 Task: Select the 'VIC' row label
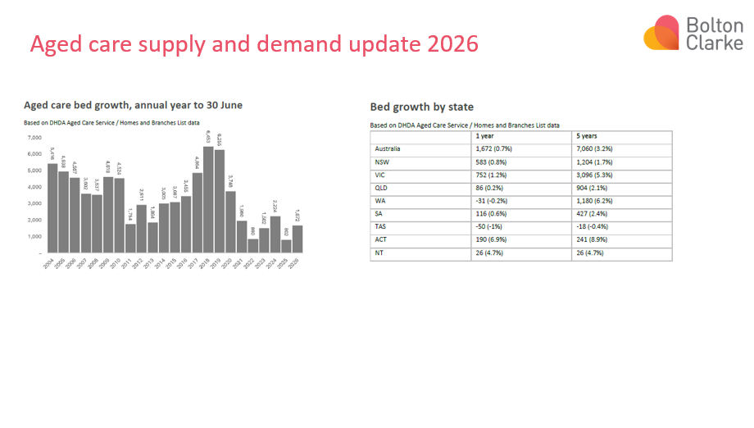pos(380,175)
